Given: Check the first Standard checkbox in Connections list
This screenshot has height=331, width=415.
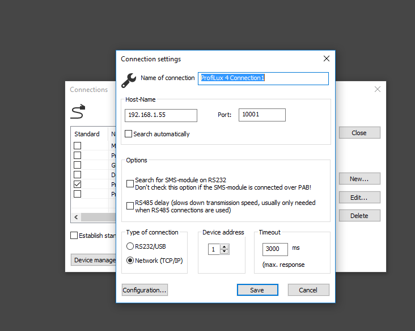Looking at the screenshot, I should tap(77, 145).
